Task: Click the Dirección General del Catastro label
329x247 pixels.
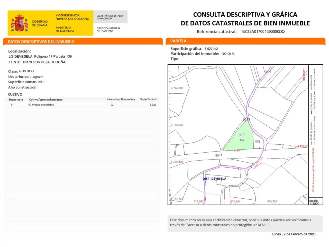Action: click(x=108, y=30)
